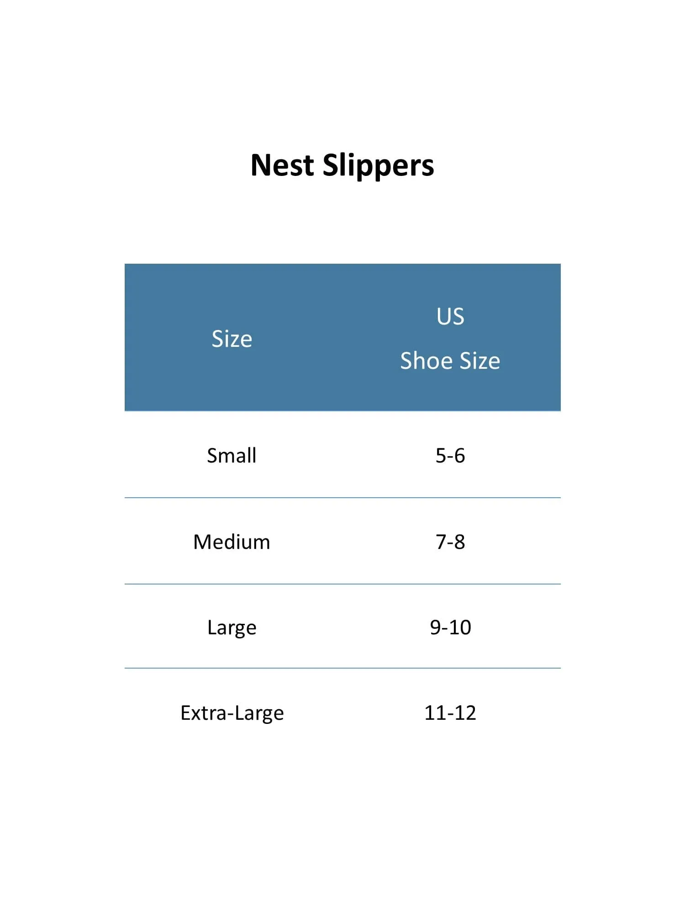Select the "Small" size label
Screen dimensions: 685x914
(x=232, y=456)
